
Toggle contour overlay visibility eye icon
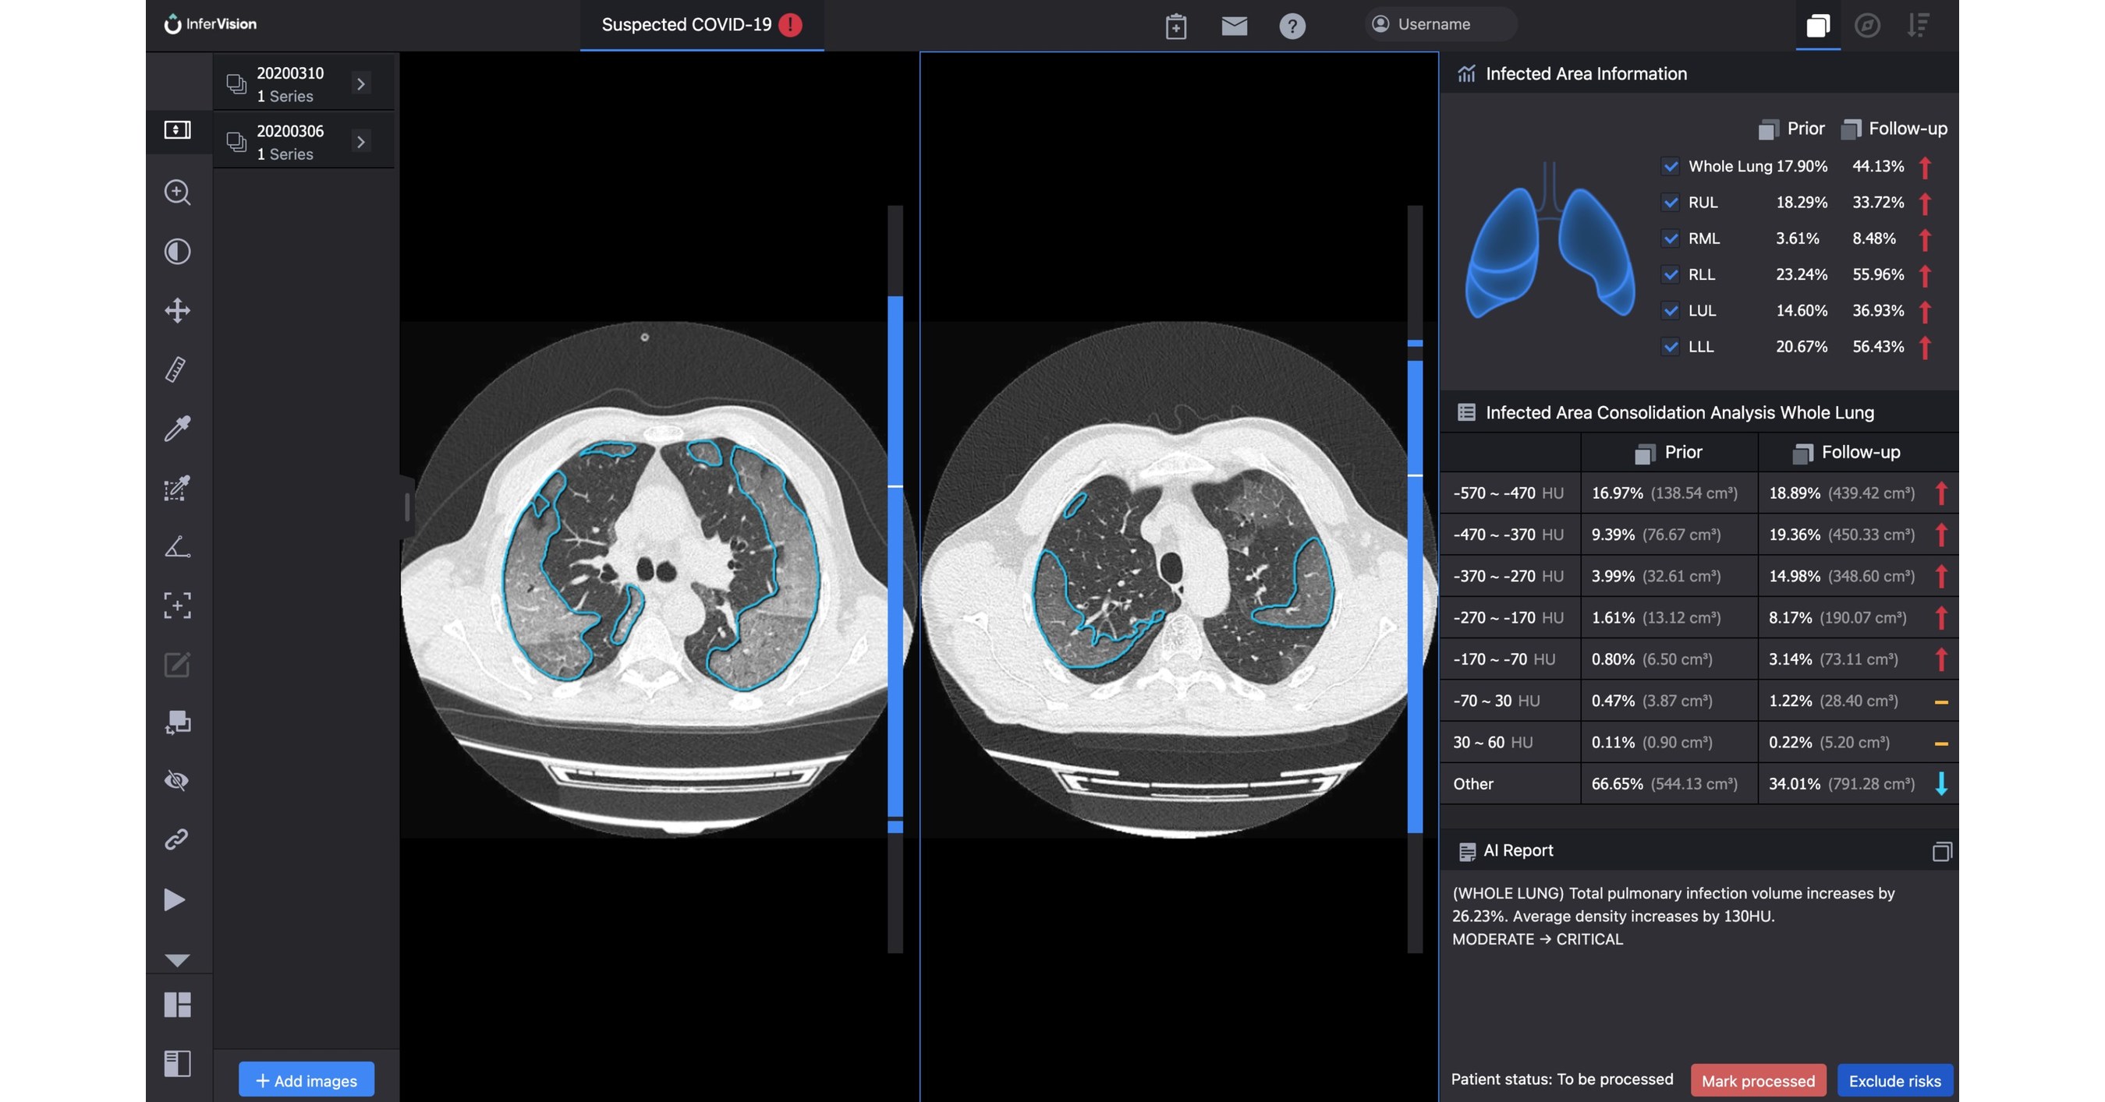[177, 781]
